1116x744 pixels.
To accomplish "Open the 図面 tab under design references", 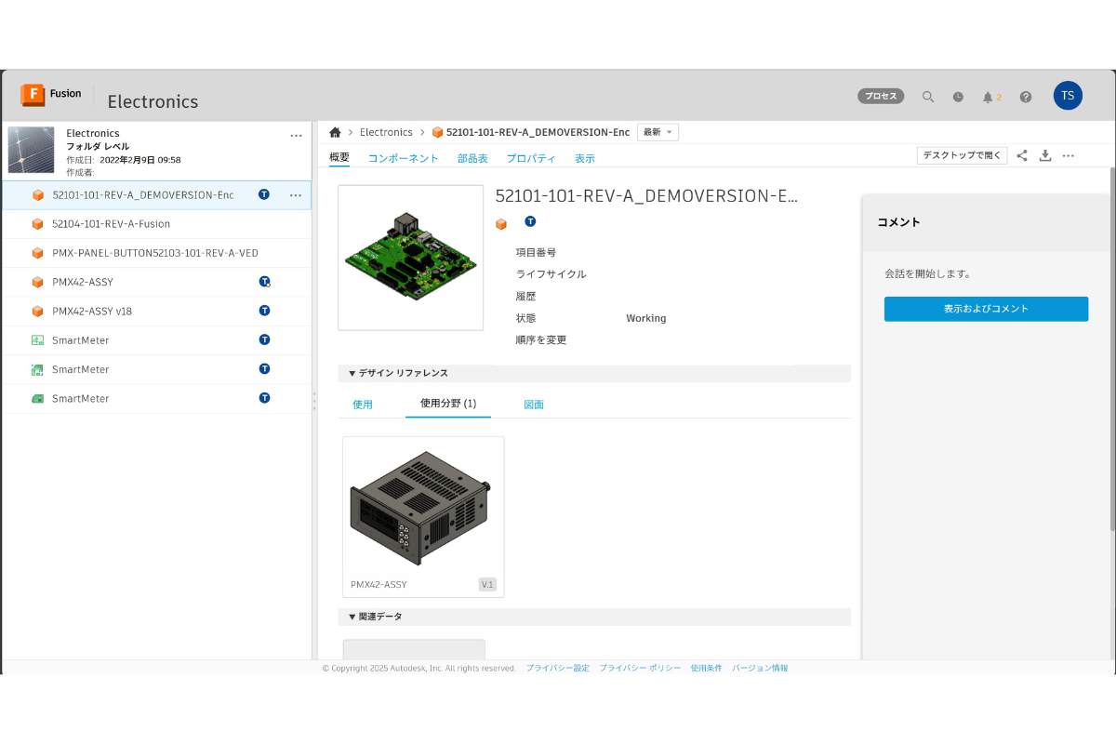I will point(534,404).
